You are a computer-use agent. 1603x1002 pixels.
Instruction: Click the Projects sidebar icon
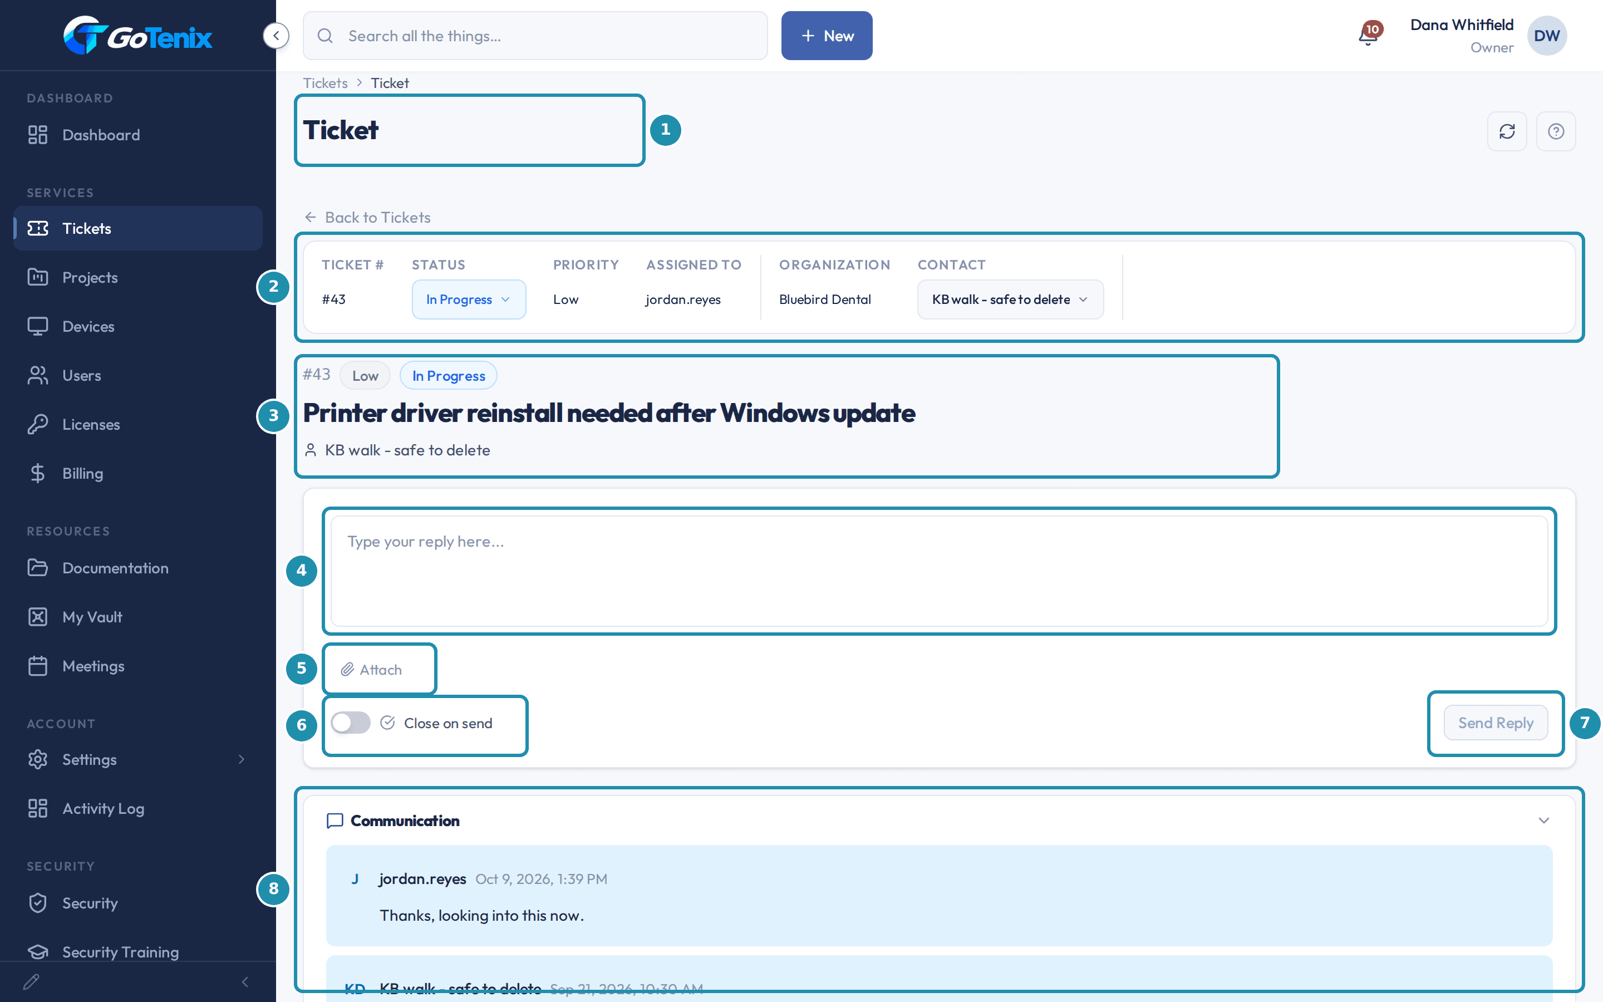pos(38,277)
